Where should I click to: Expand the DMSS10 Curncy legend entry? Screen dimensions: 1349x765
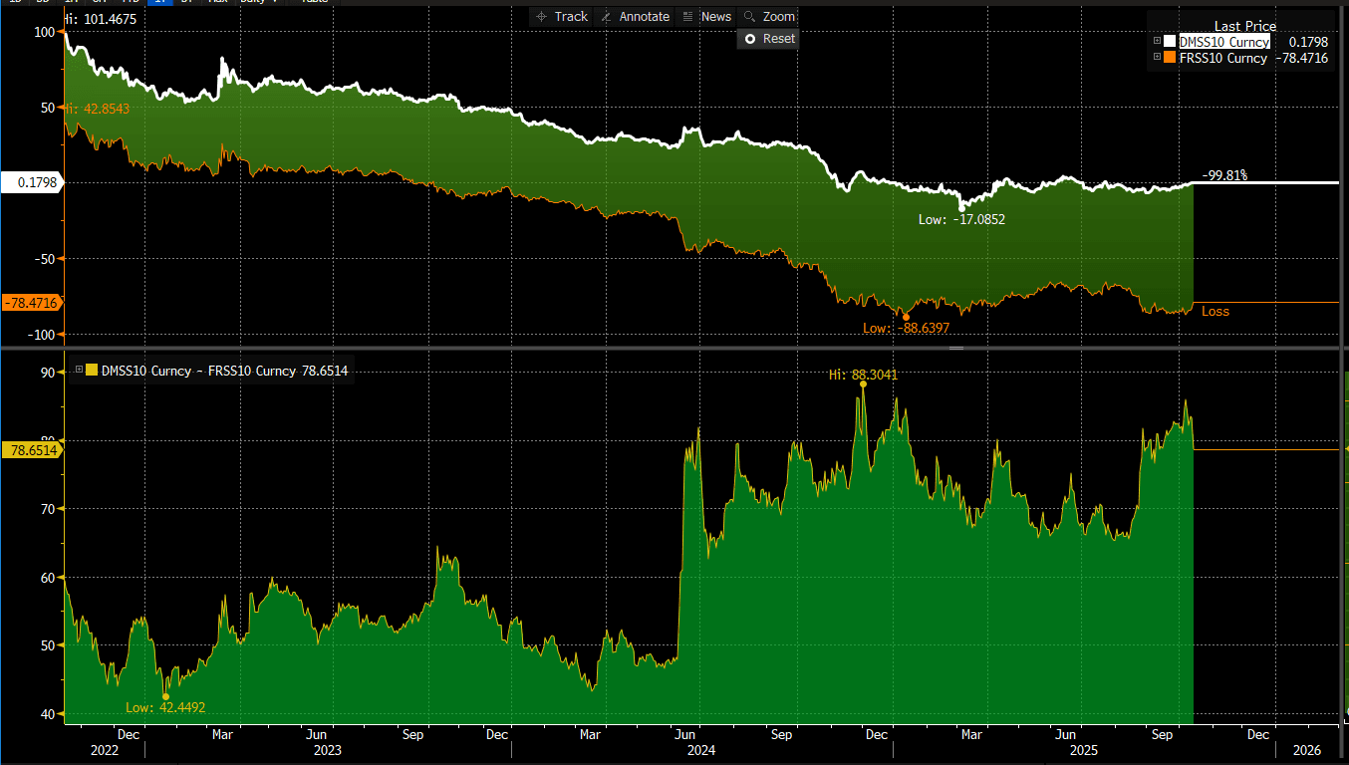click(1157, 42)
